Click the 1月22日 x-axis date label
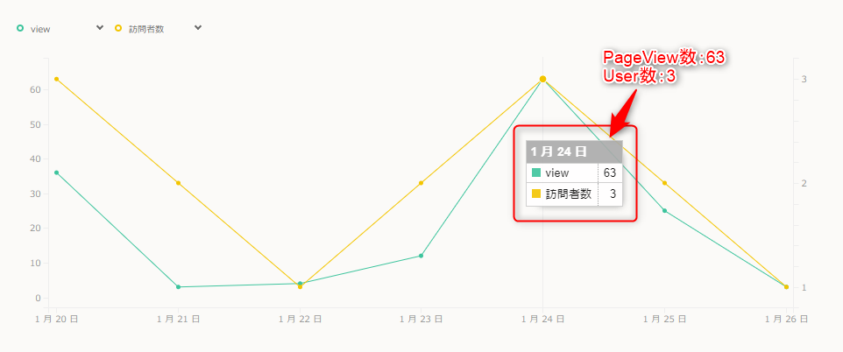Viewport: 843px width, 352px height. [300, 319]
